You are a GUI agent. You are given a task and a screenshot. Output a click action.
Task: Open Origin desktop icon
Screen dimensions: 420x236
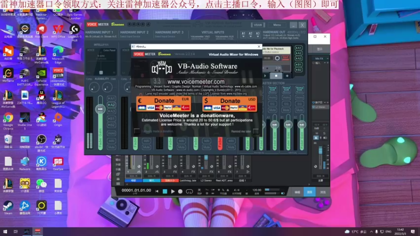(58, 120)
